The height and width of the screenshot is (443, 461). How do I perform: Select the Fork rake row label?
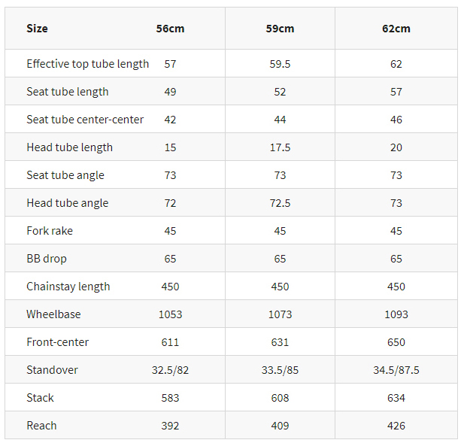point(50,231)
